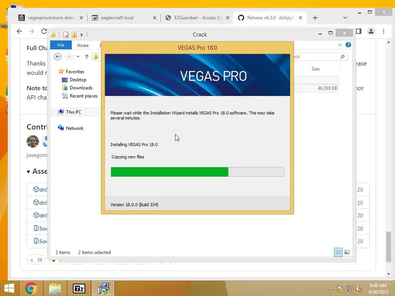This screenshot has width=395, height=296.
Task: Click New Folder icon in quick access toolbar
Action: pos(74,34)
